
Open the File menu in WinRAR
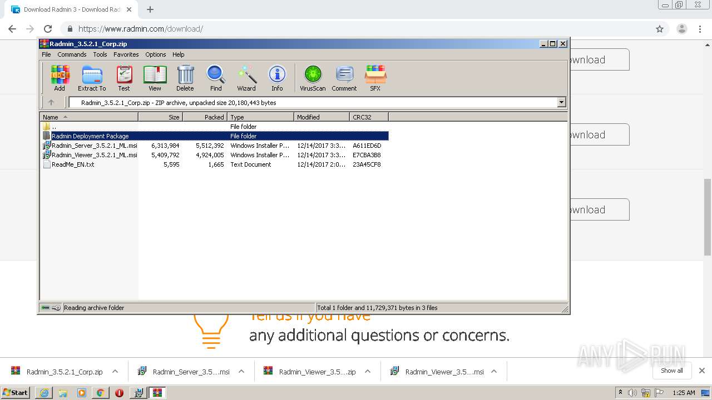click(46, 54)
